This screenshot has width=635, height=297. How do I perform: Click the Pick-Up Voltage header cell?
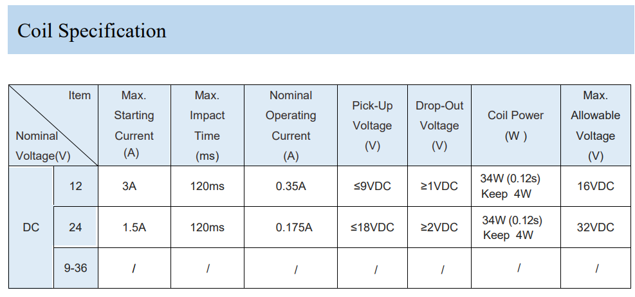pos(372,126)
